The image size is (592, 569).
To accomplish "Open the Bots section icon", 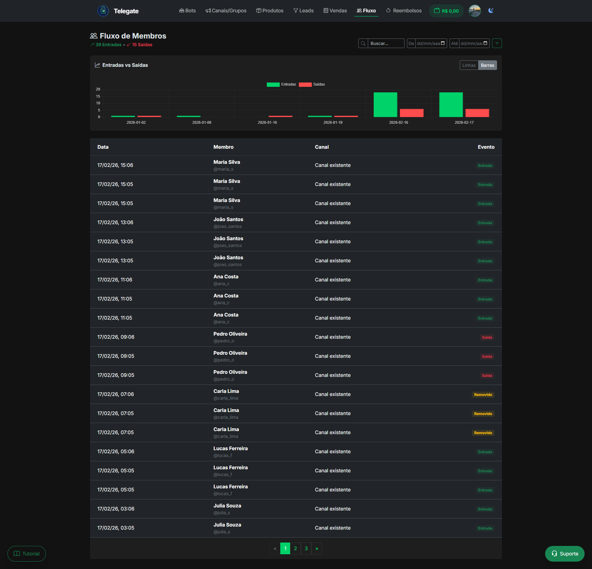I will (182, 10).
